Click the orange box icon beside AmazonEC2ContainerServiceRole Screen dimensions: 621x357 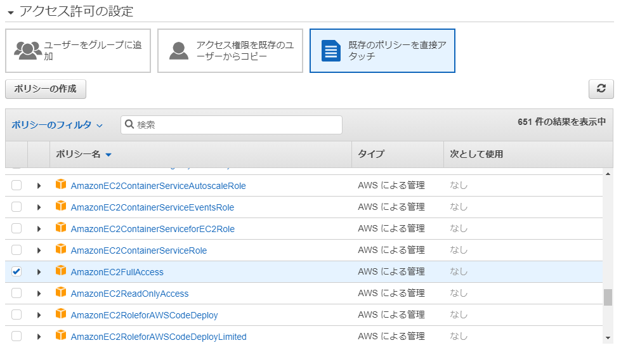pyautogui.click(x=61, y=249)
